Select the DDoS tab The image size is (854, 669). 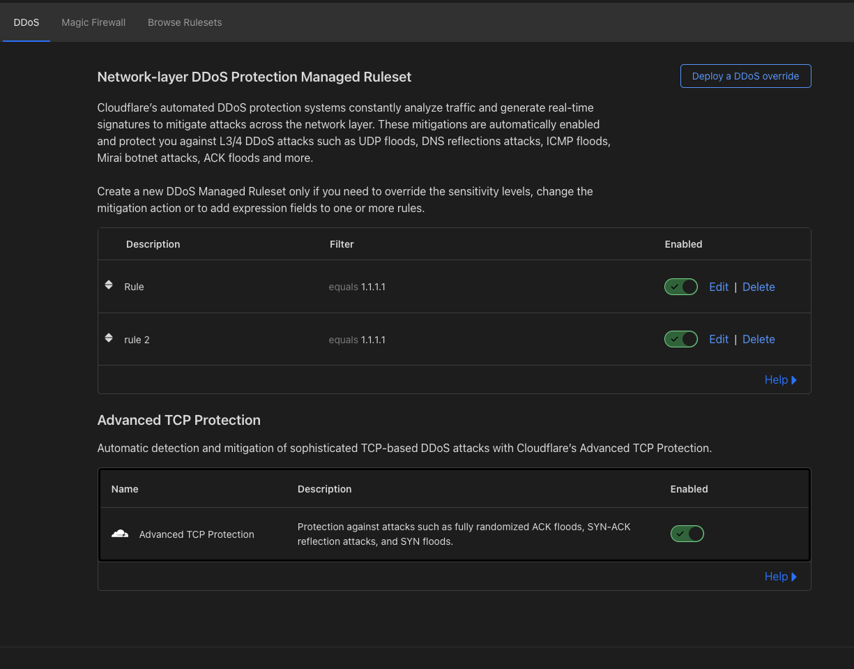click(26, 22)
